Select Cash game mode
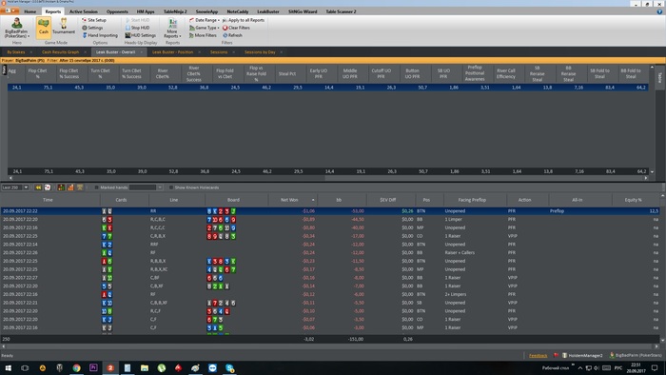Screen dimensions: 666x375 44,27
